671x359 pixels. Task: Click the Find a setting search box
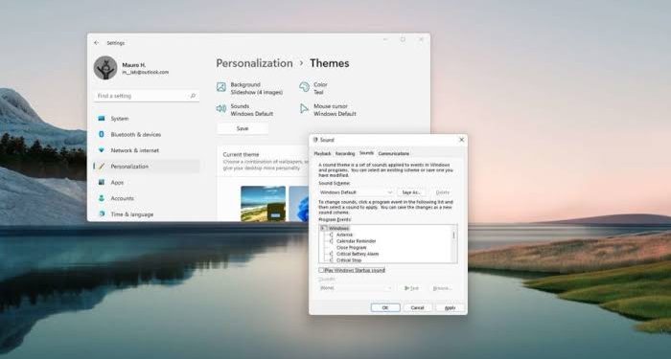[147, 96]
